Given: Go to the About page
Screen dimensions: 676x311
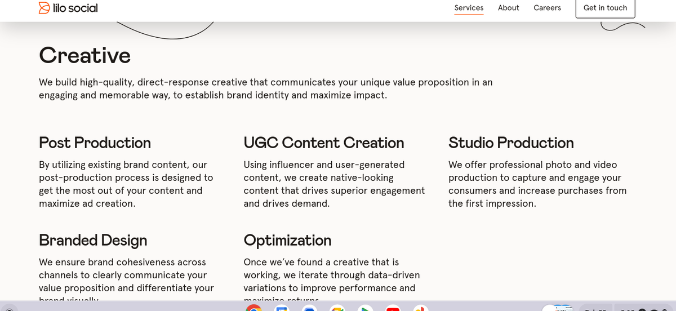Looking at the screenshot, I should tap(508, 8).
